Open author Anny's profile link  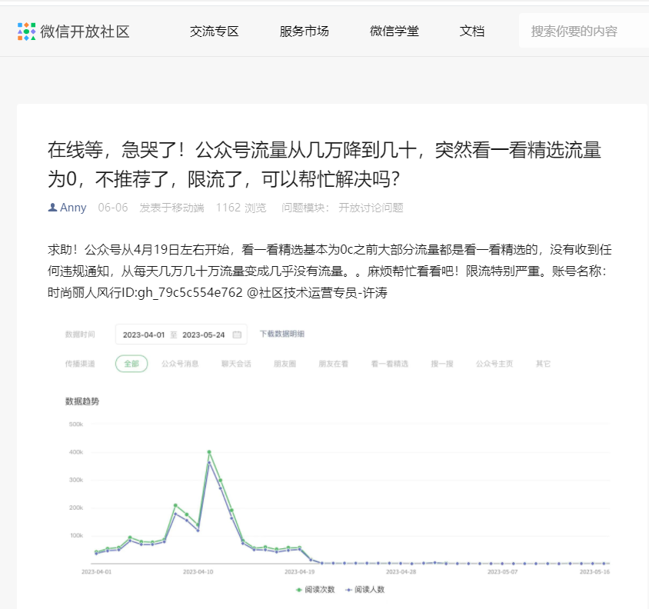73,208
